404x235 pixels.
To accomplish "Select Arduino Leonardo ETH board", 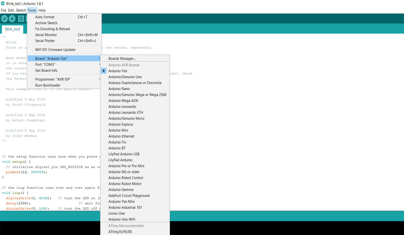I will pyautogui.click(x=135, y=112).
